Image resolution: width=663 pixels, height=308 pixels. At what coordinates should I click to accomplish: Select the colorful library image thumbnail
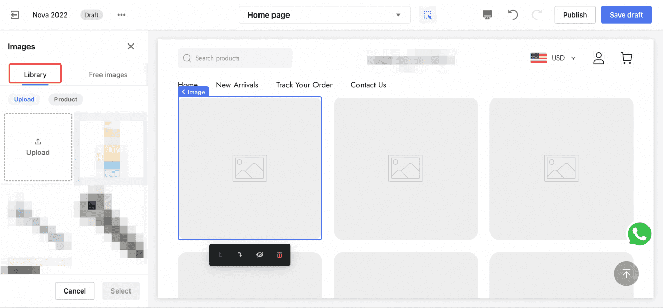pyautogui.click(x=110, y=148)
